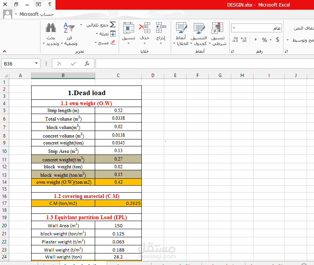Select '1.3 Equivlant partition Load (EPL)' cell
The width and height of the screenshot is (314, 265).
click(x=87, y=217)
